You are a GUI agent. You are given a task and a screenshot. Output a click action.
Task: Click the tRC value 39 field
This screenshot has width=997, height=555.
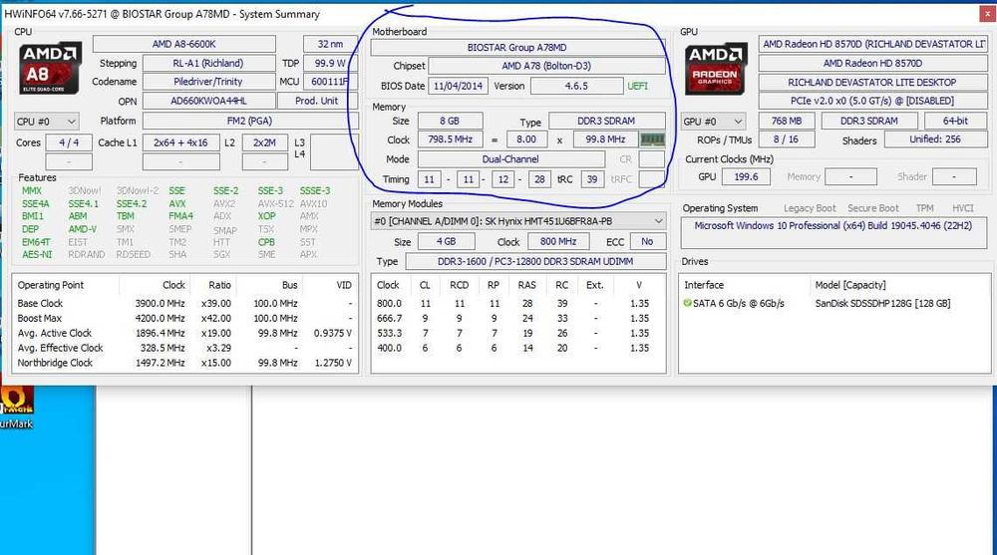(592, 179)
